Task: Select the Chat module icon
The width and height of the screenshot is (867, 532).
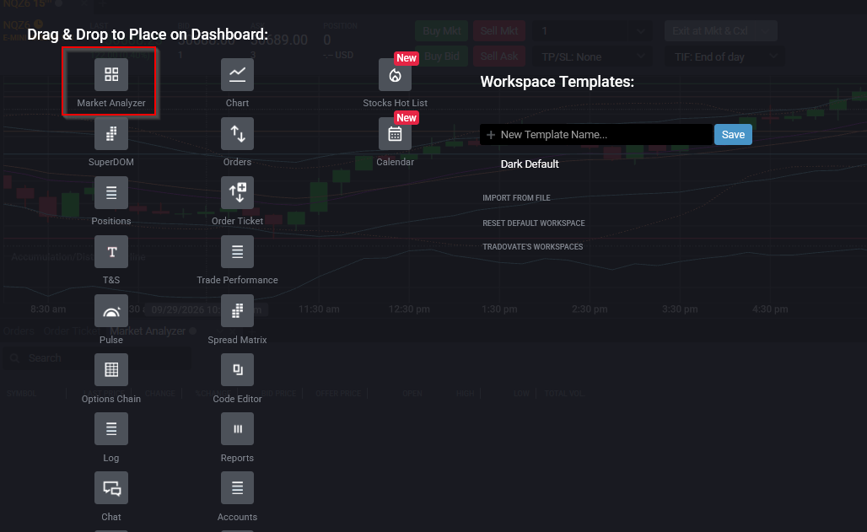Action: [x=111, y=488]
